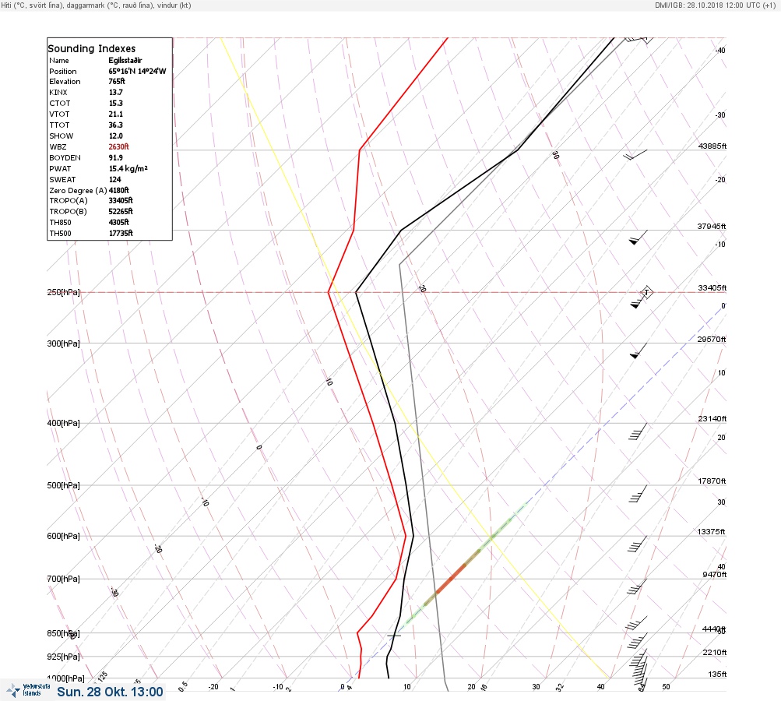This screenshot has height=701, width=781.
Task: Click the TTOT value '36.3'
Action: 115,125
